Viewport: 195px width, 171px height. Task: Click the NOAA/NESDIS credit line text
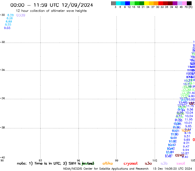(106, 169)
